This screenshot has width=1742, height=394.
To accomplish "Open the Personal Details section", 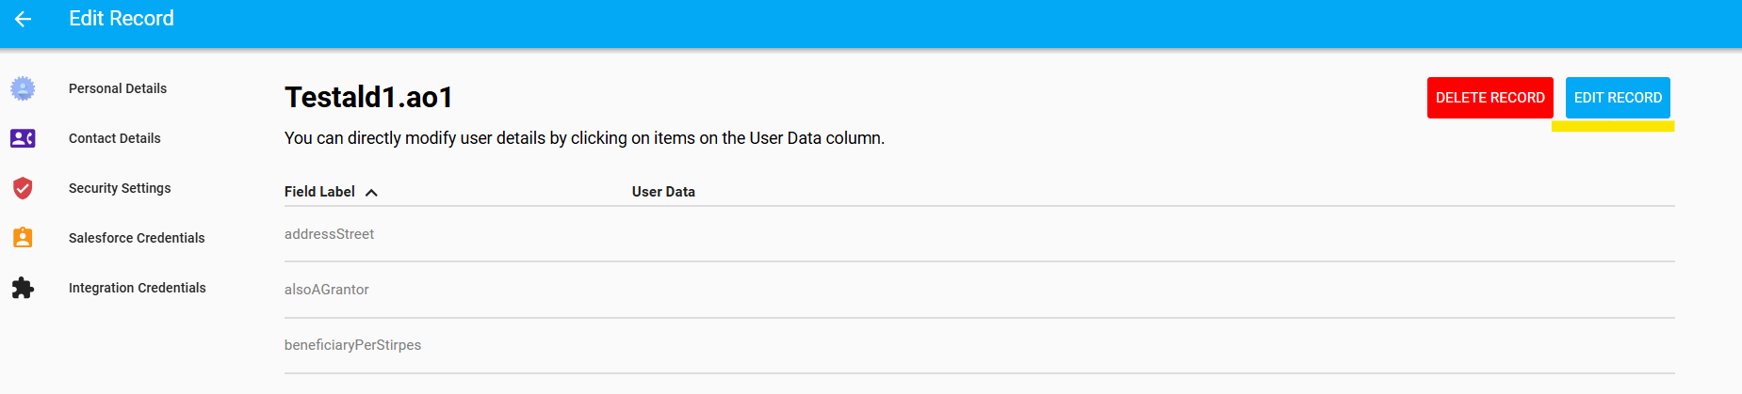I will [118, 88].
